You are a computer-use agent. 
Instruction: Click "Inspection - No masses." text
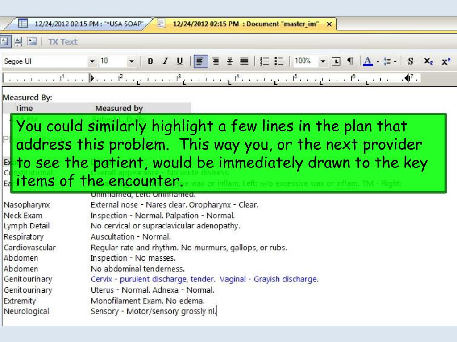click(133, 258)
